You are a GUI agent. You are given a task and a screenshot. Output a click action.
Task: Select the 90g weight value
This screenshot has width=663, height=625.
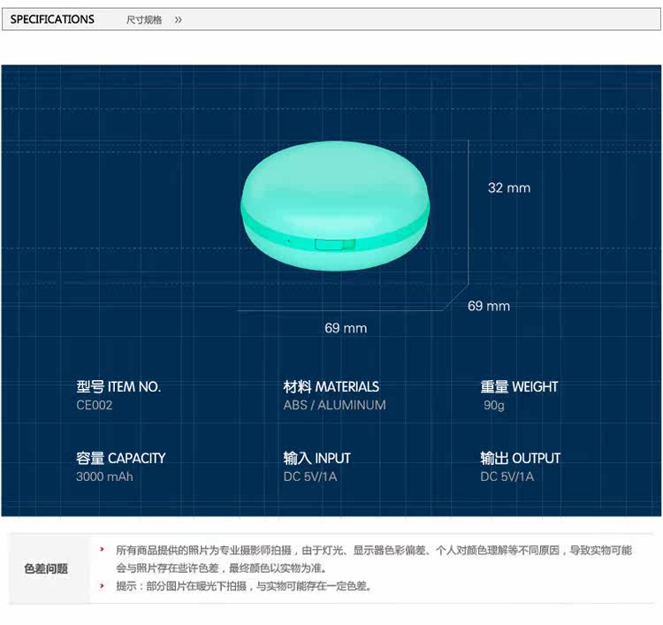pyautogui.click(x=494, y=406)
